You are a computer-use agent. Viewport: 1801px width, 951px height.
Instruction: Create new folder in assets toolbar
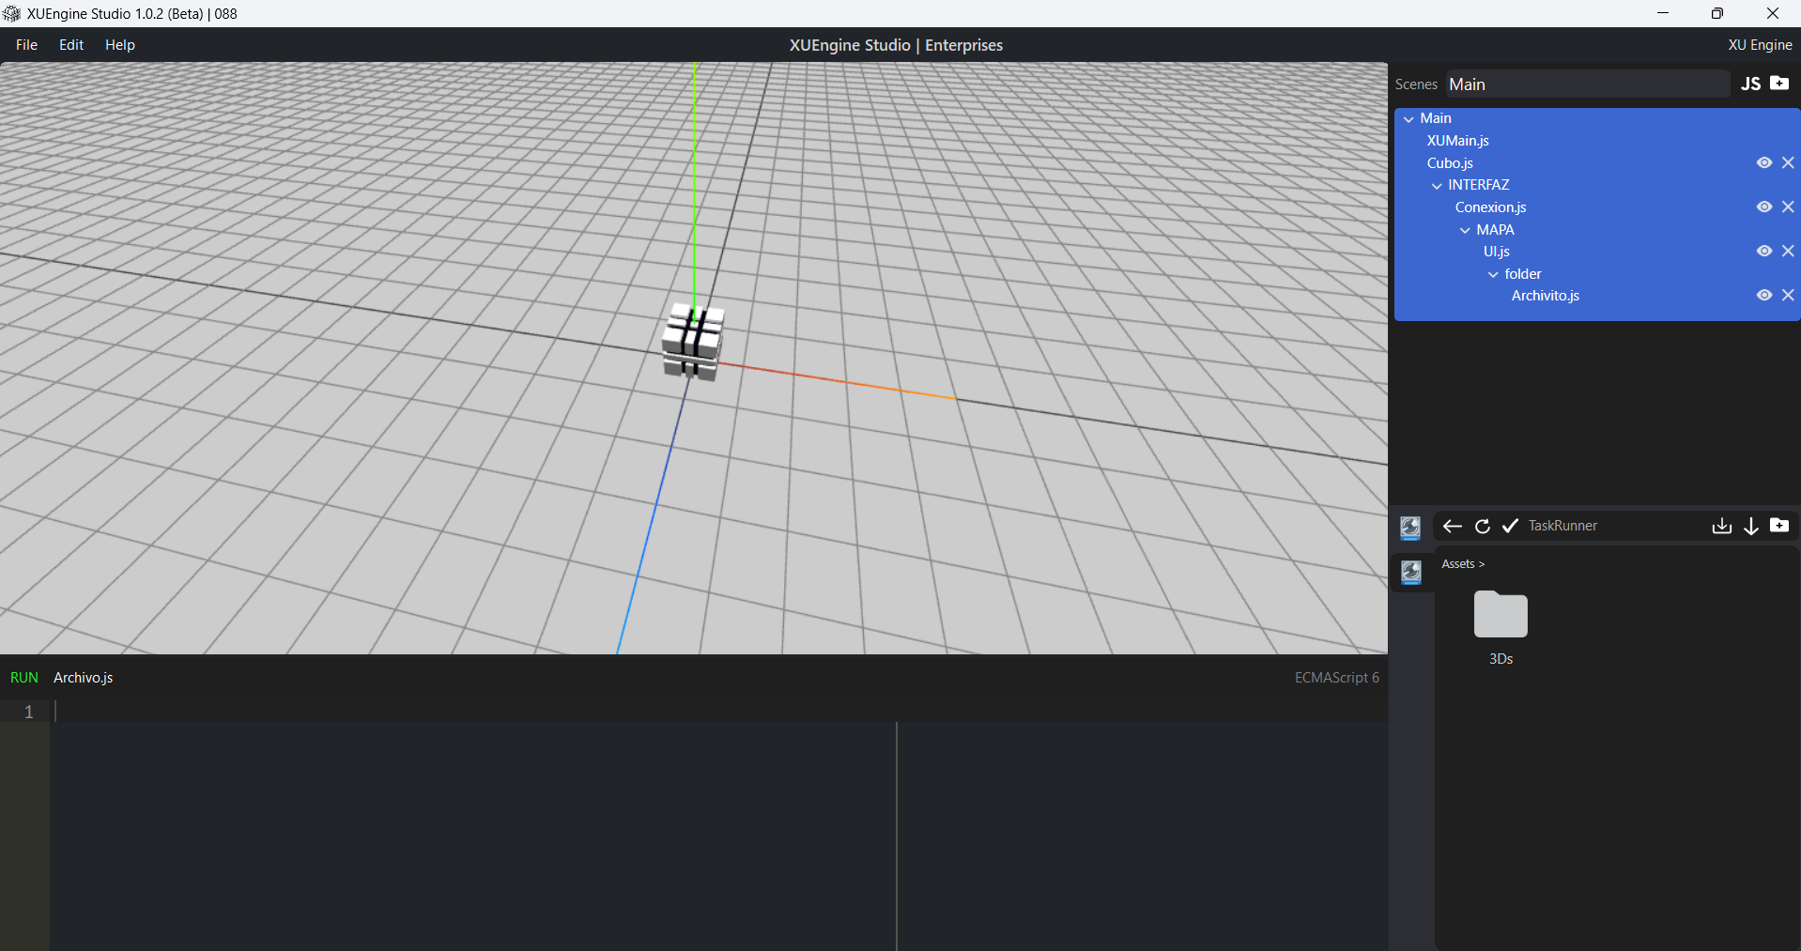1779,526
